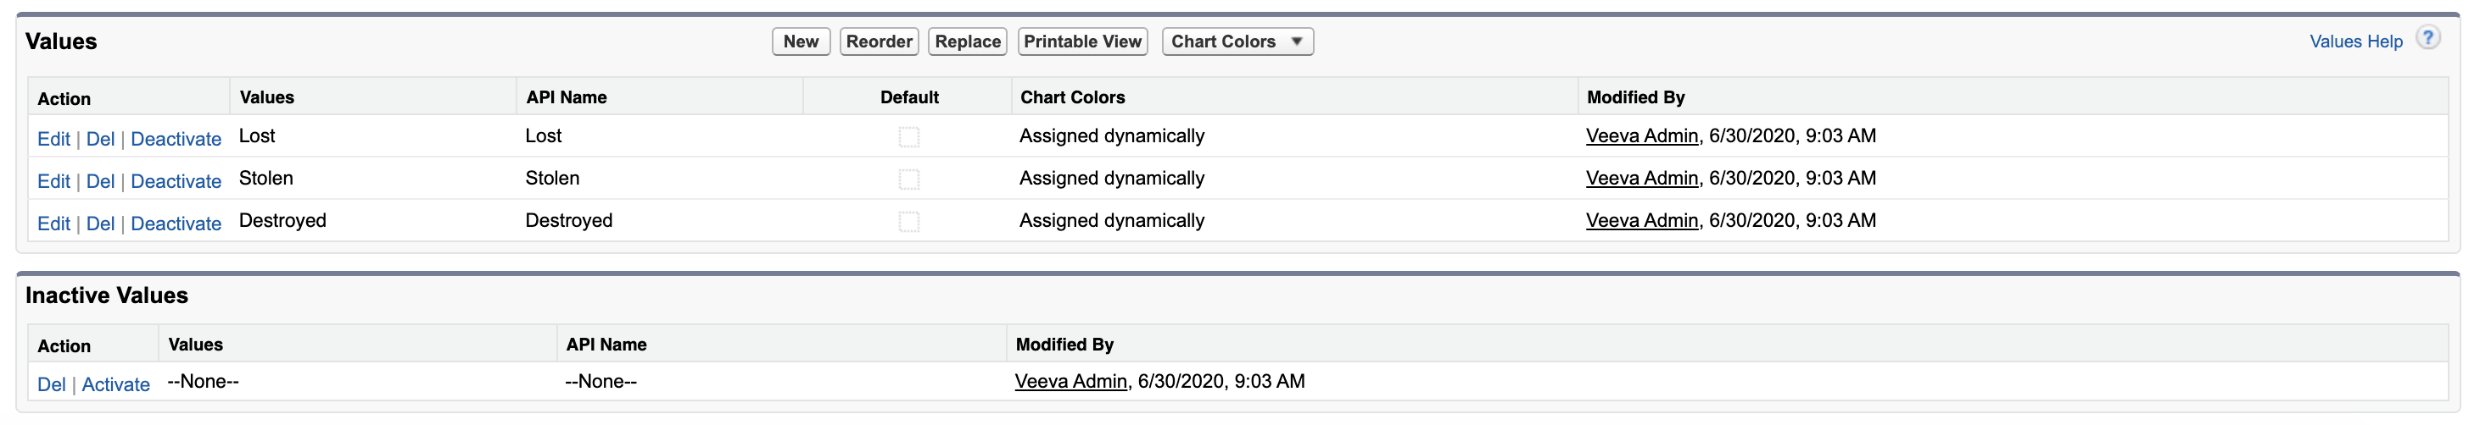Edit the Destroyed picklist value

pos(54,224)
